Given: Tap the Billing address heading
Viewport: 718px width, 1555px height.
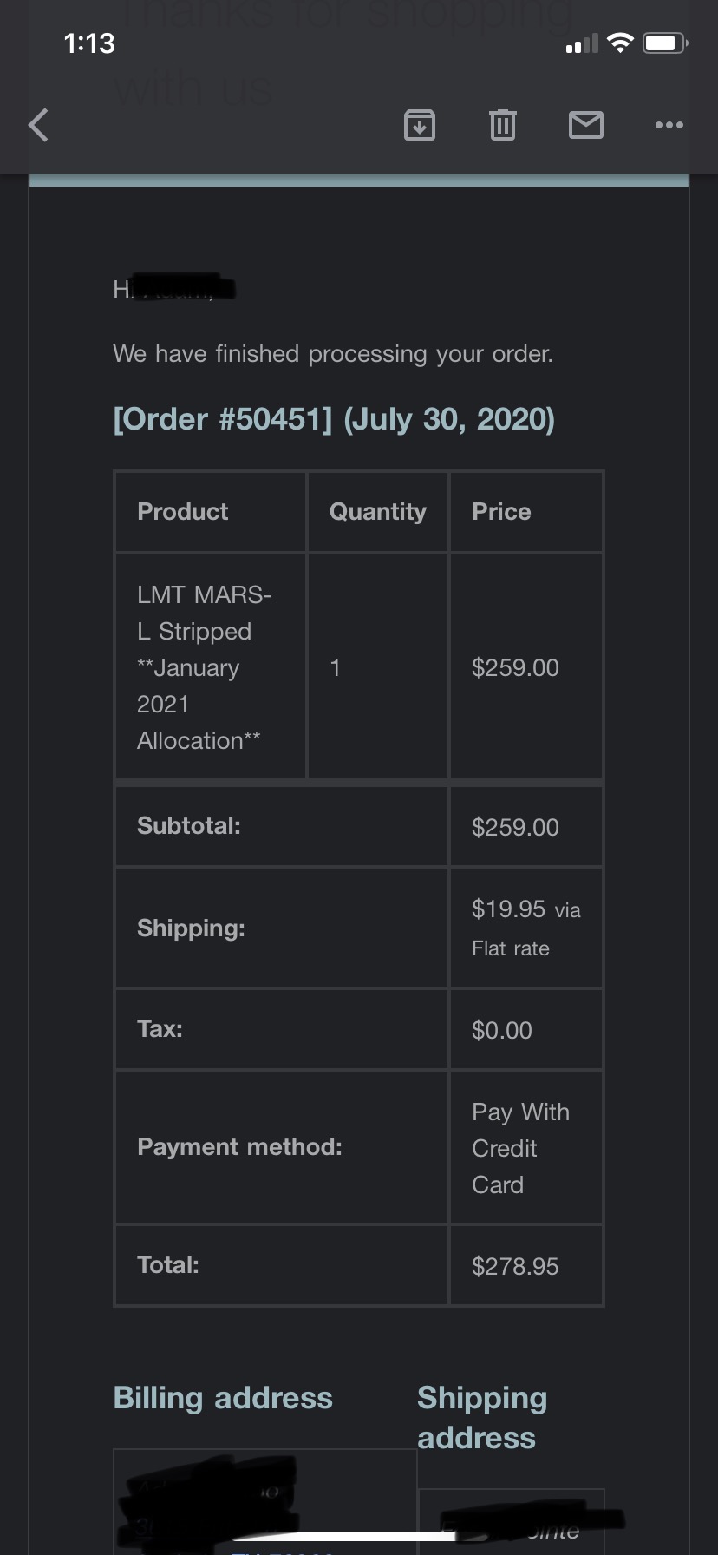Looking at the screenshot, I should coord(223,1398).
